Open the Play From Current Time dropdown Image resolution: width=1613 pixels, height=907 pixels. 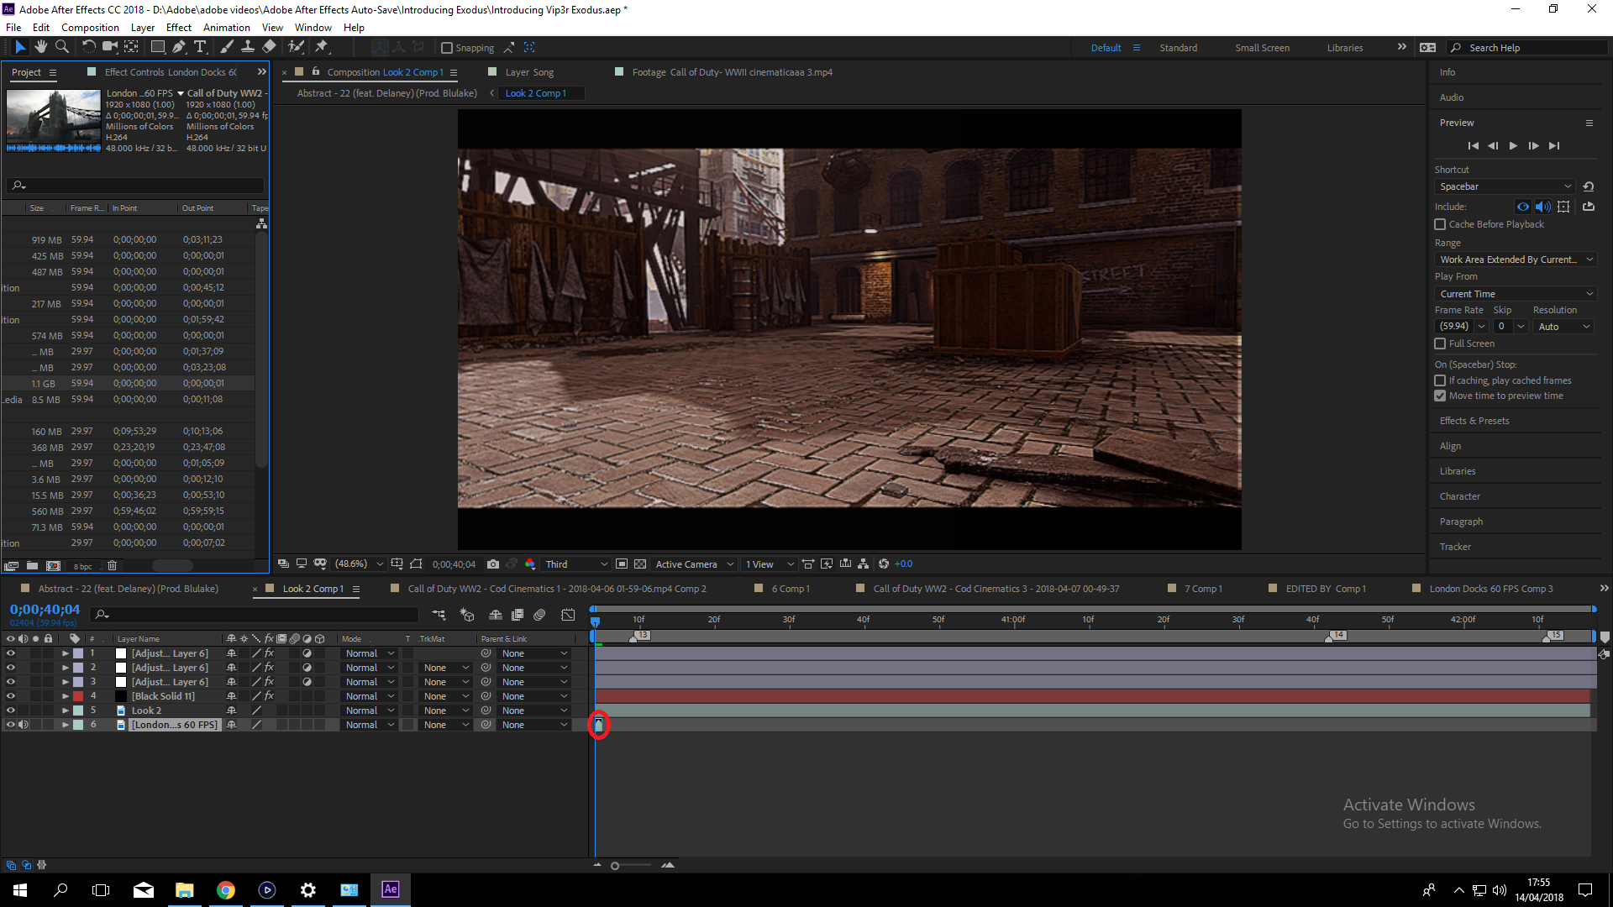(1515, 294)
